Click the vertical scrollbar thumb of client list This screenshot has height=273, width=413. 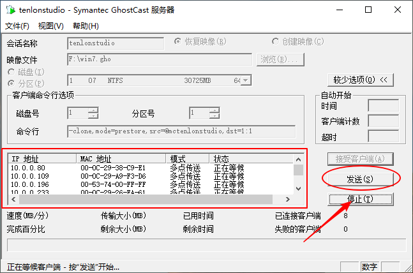point(299,170)
